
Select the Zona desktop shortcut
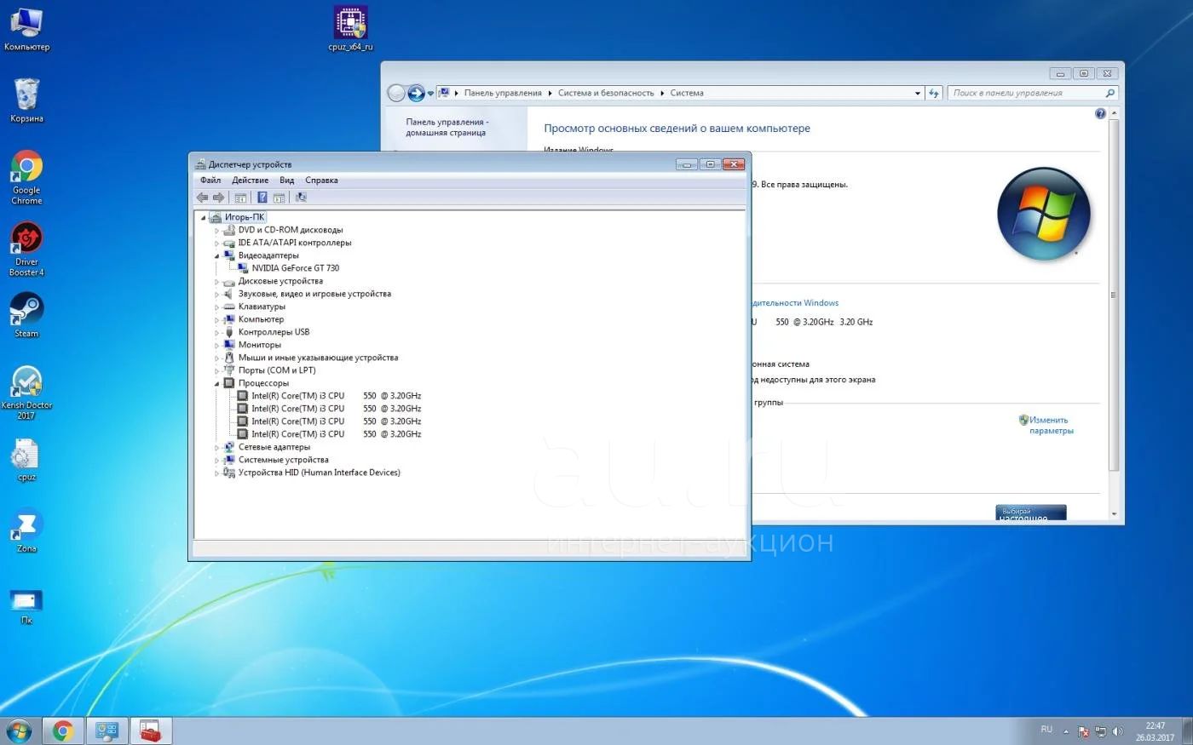(x=26, y=531)
